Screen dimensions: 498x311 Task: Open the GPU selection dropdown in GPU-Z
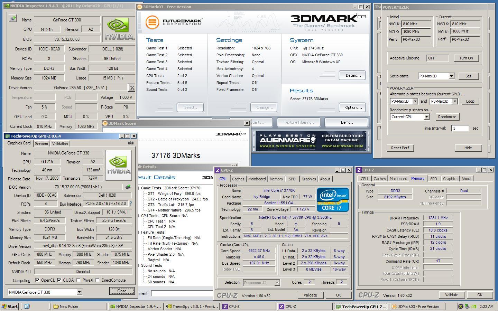coord(79,292)
